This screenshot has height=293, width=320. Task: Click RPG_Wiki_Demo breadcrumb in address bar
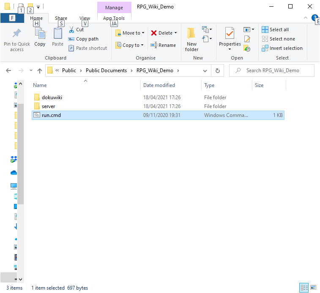click(x=155, y=71)
